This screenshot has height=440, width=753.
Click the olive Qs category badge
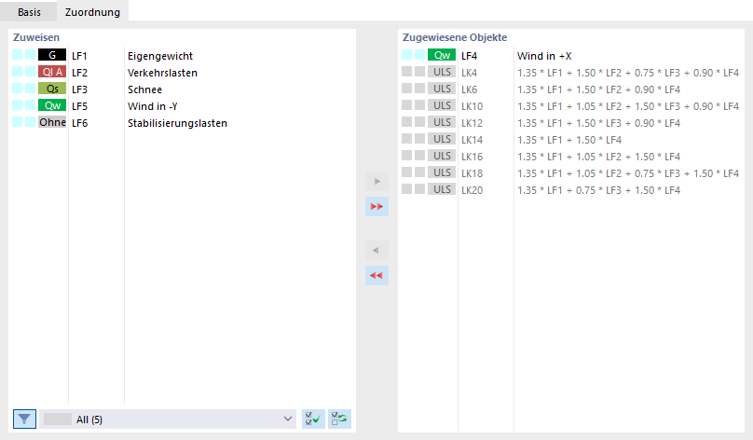click(x=52, y=89)
